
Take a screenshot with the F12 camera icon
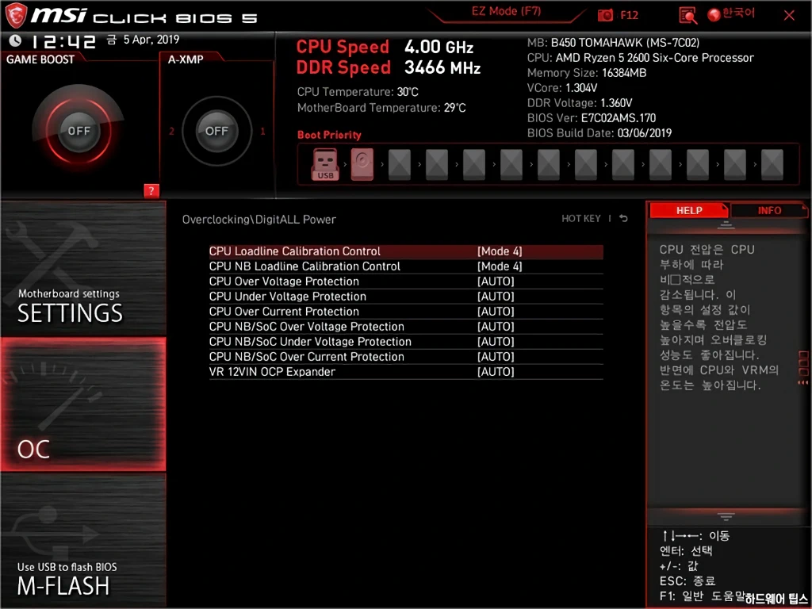tap(605, 16)
